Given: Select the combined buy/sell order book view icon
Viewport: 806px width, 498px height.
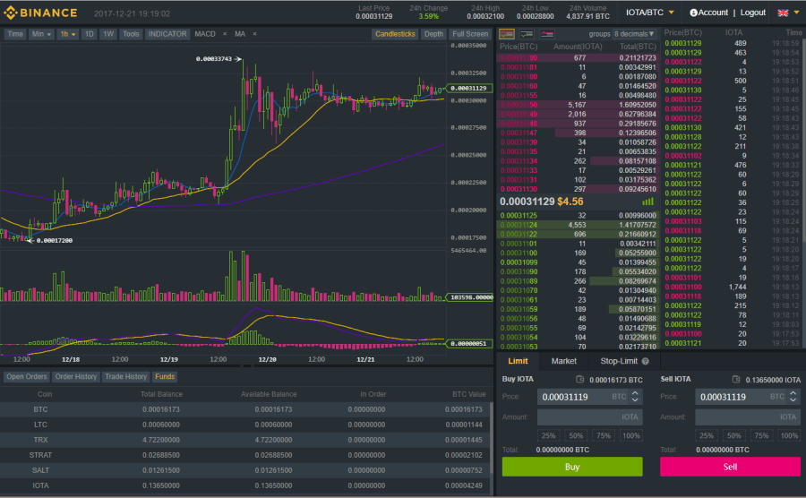Looking at the screenshot, I should 507,34.
